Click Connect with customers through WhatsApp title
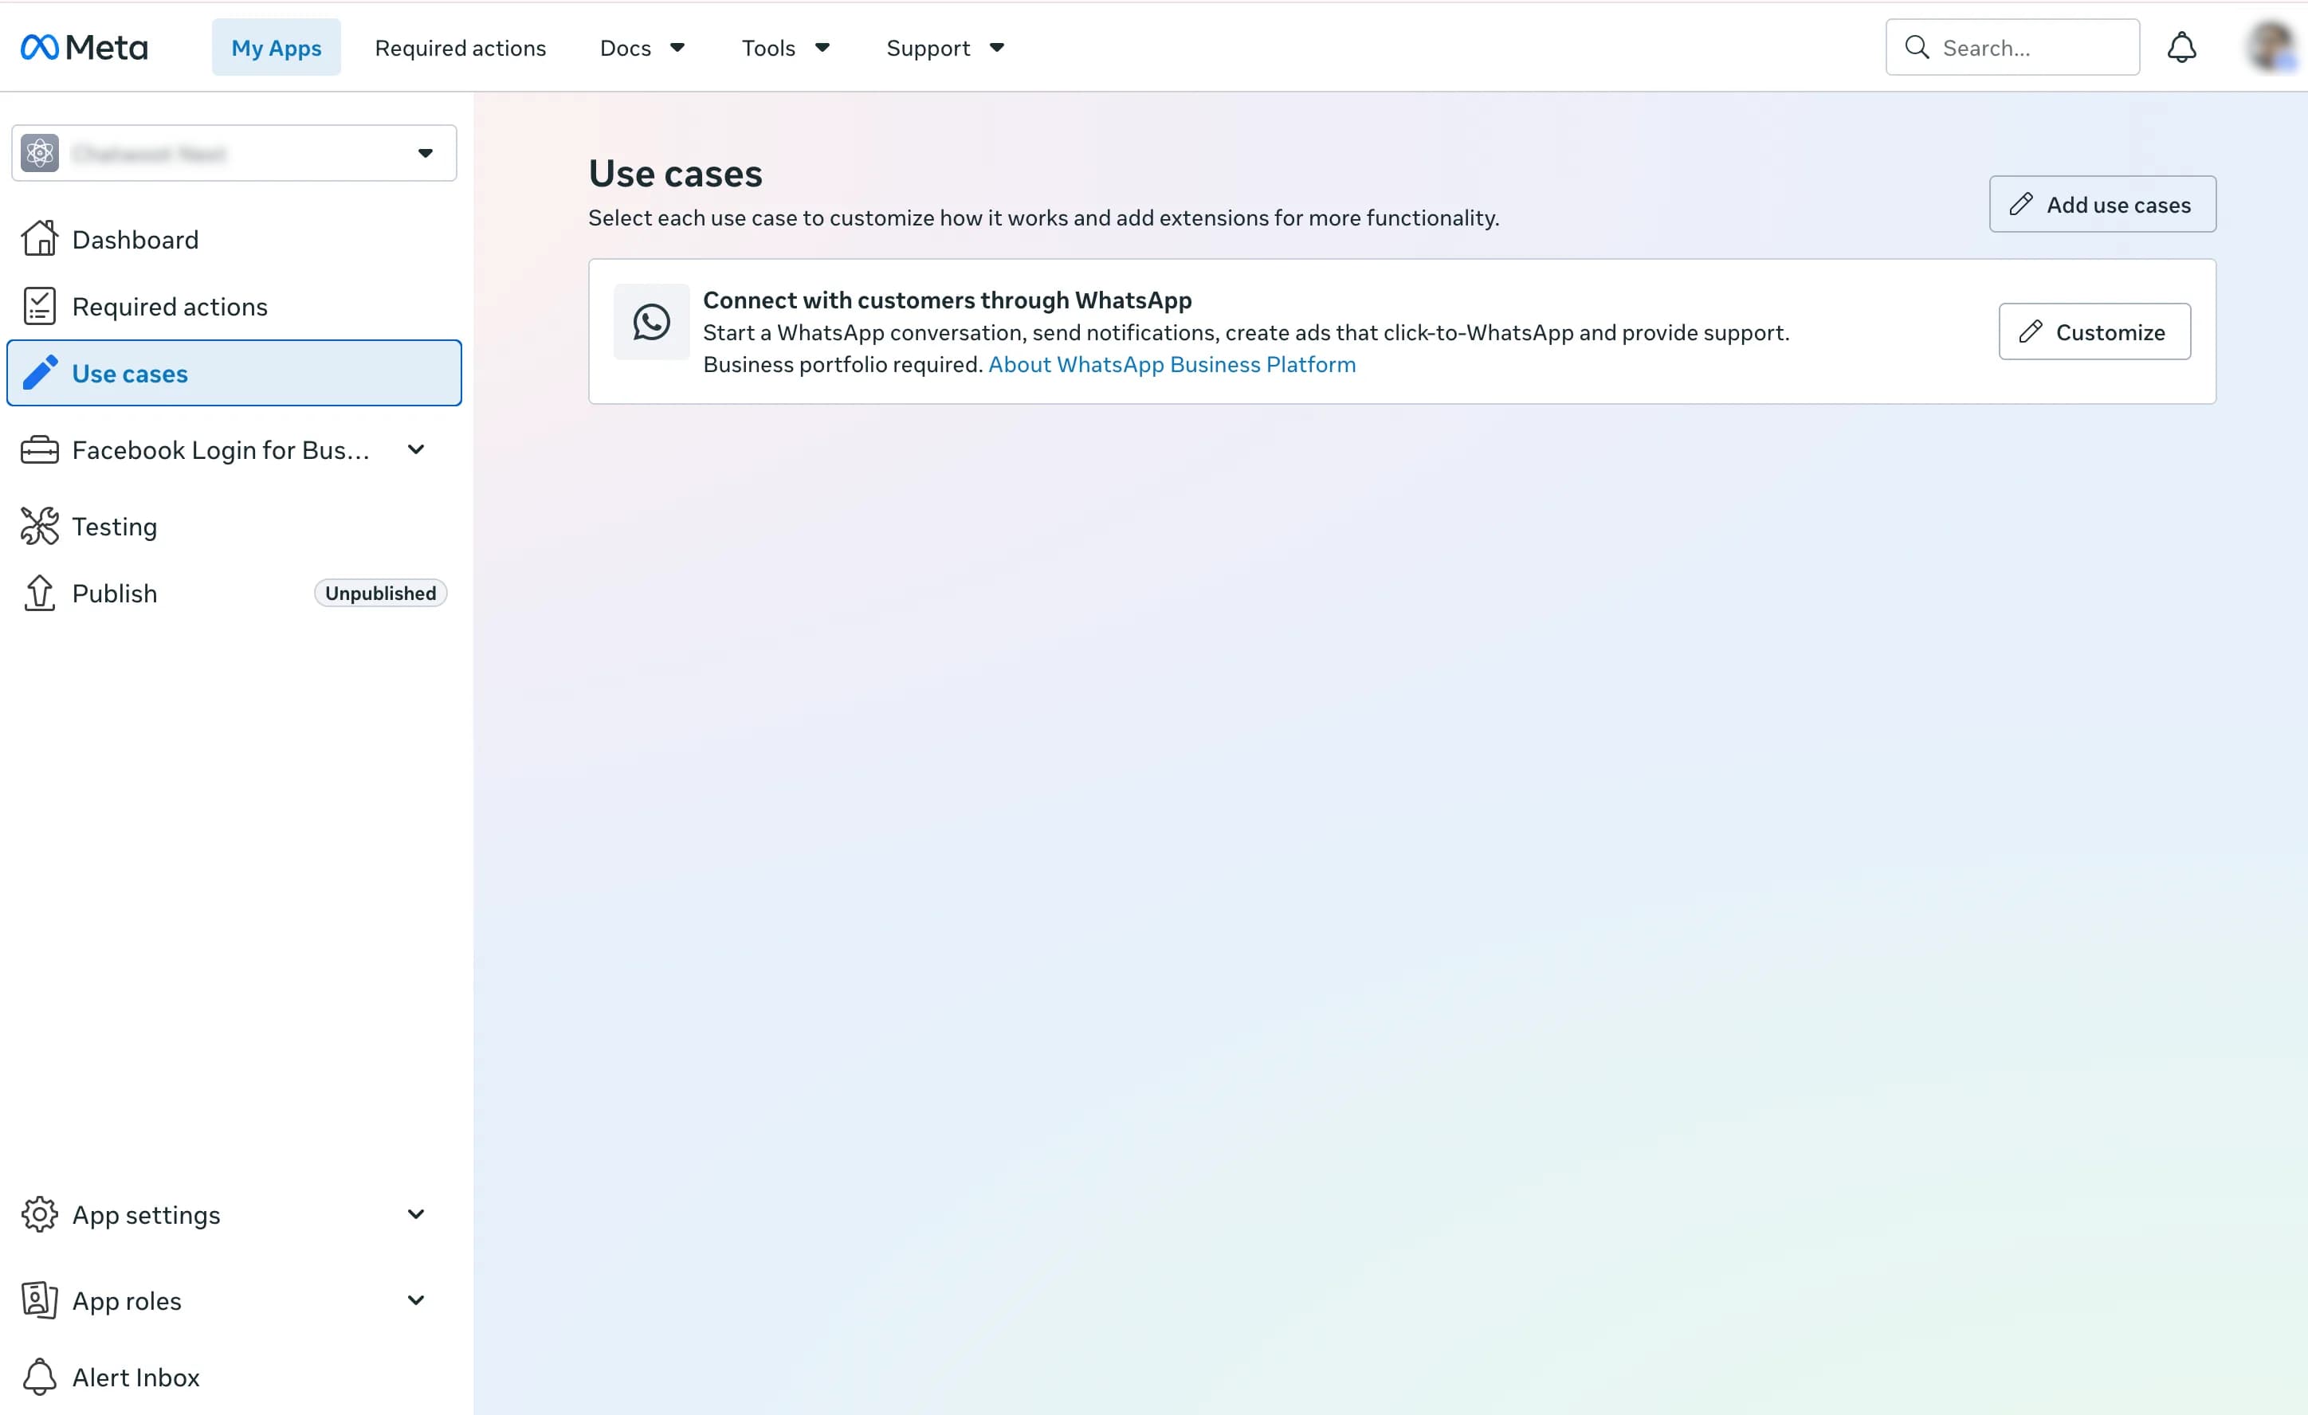2308x1415 pixels. (947, 300)
